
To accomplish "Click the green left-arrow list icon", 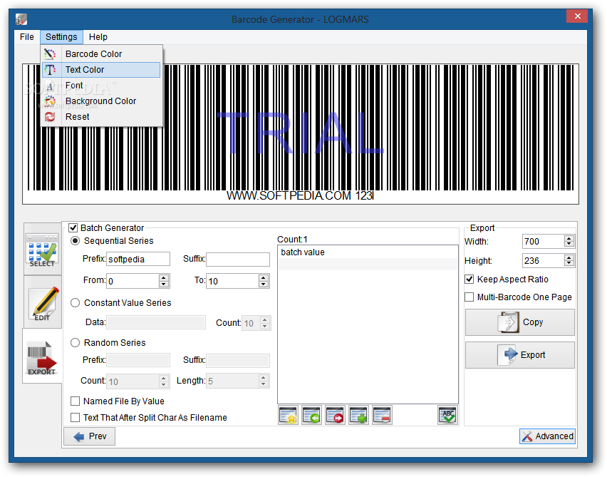I will pyautogui.click(x=311, y=415).
